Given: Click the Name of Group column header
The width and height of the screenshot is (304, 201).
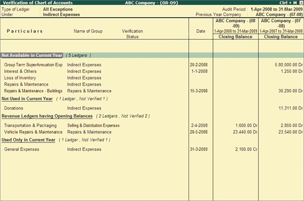Looking at the screenshot, I should [x=88, y=31].
